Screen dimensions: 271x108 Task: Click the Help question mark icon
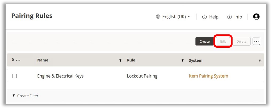205,17
